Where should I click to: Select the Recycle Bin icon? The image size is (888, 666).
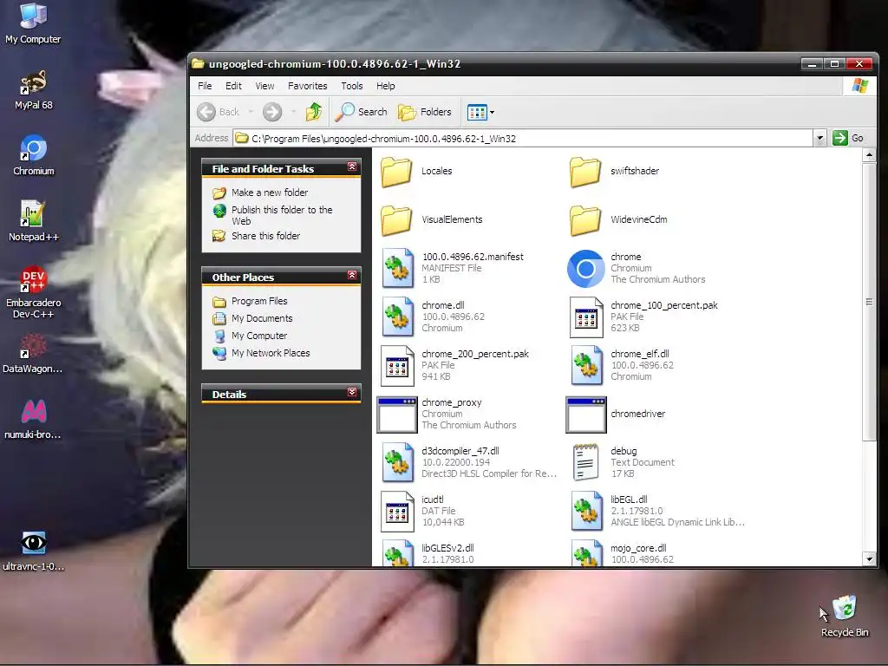[x=845, y=617]
